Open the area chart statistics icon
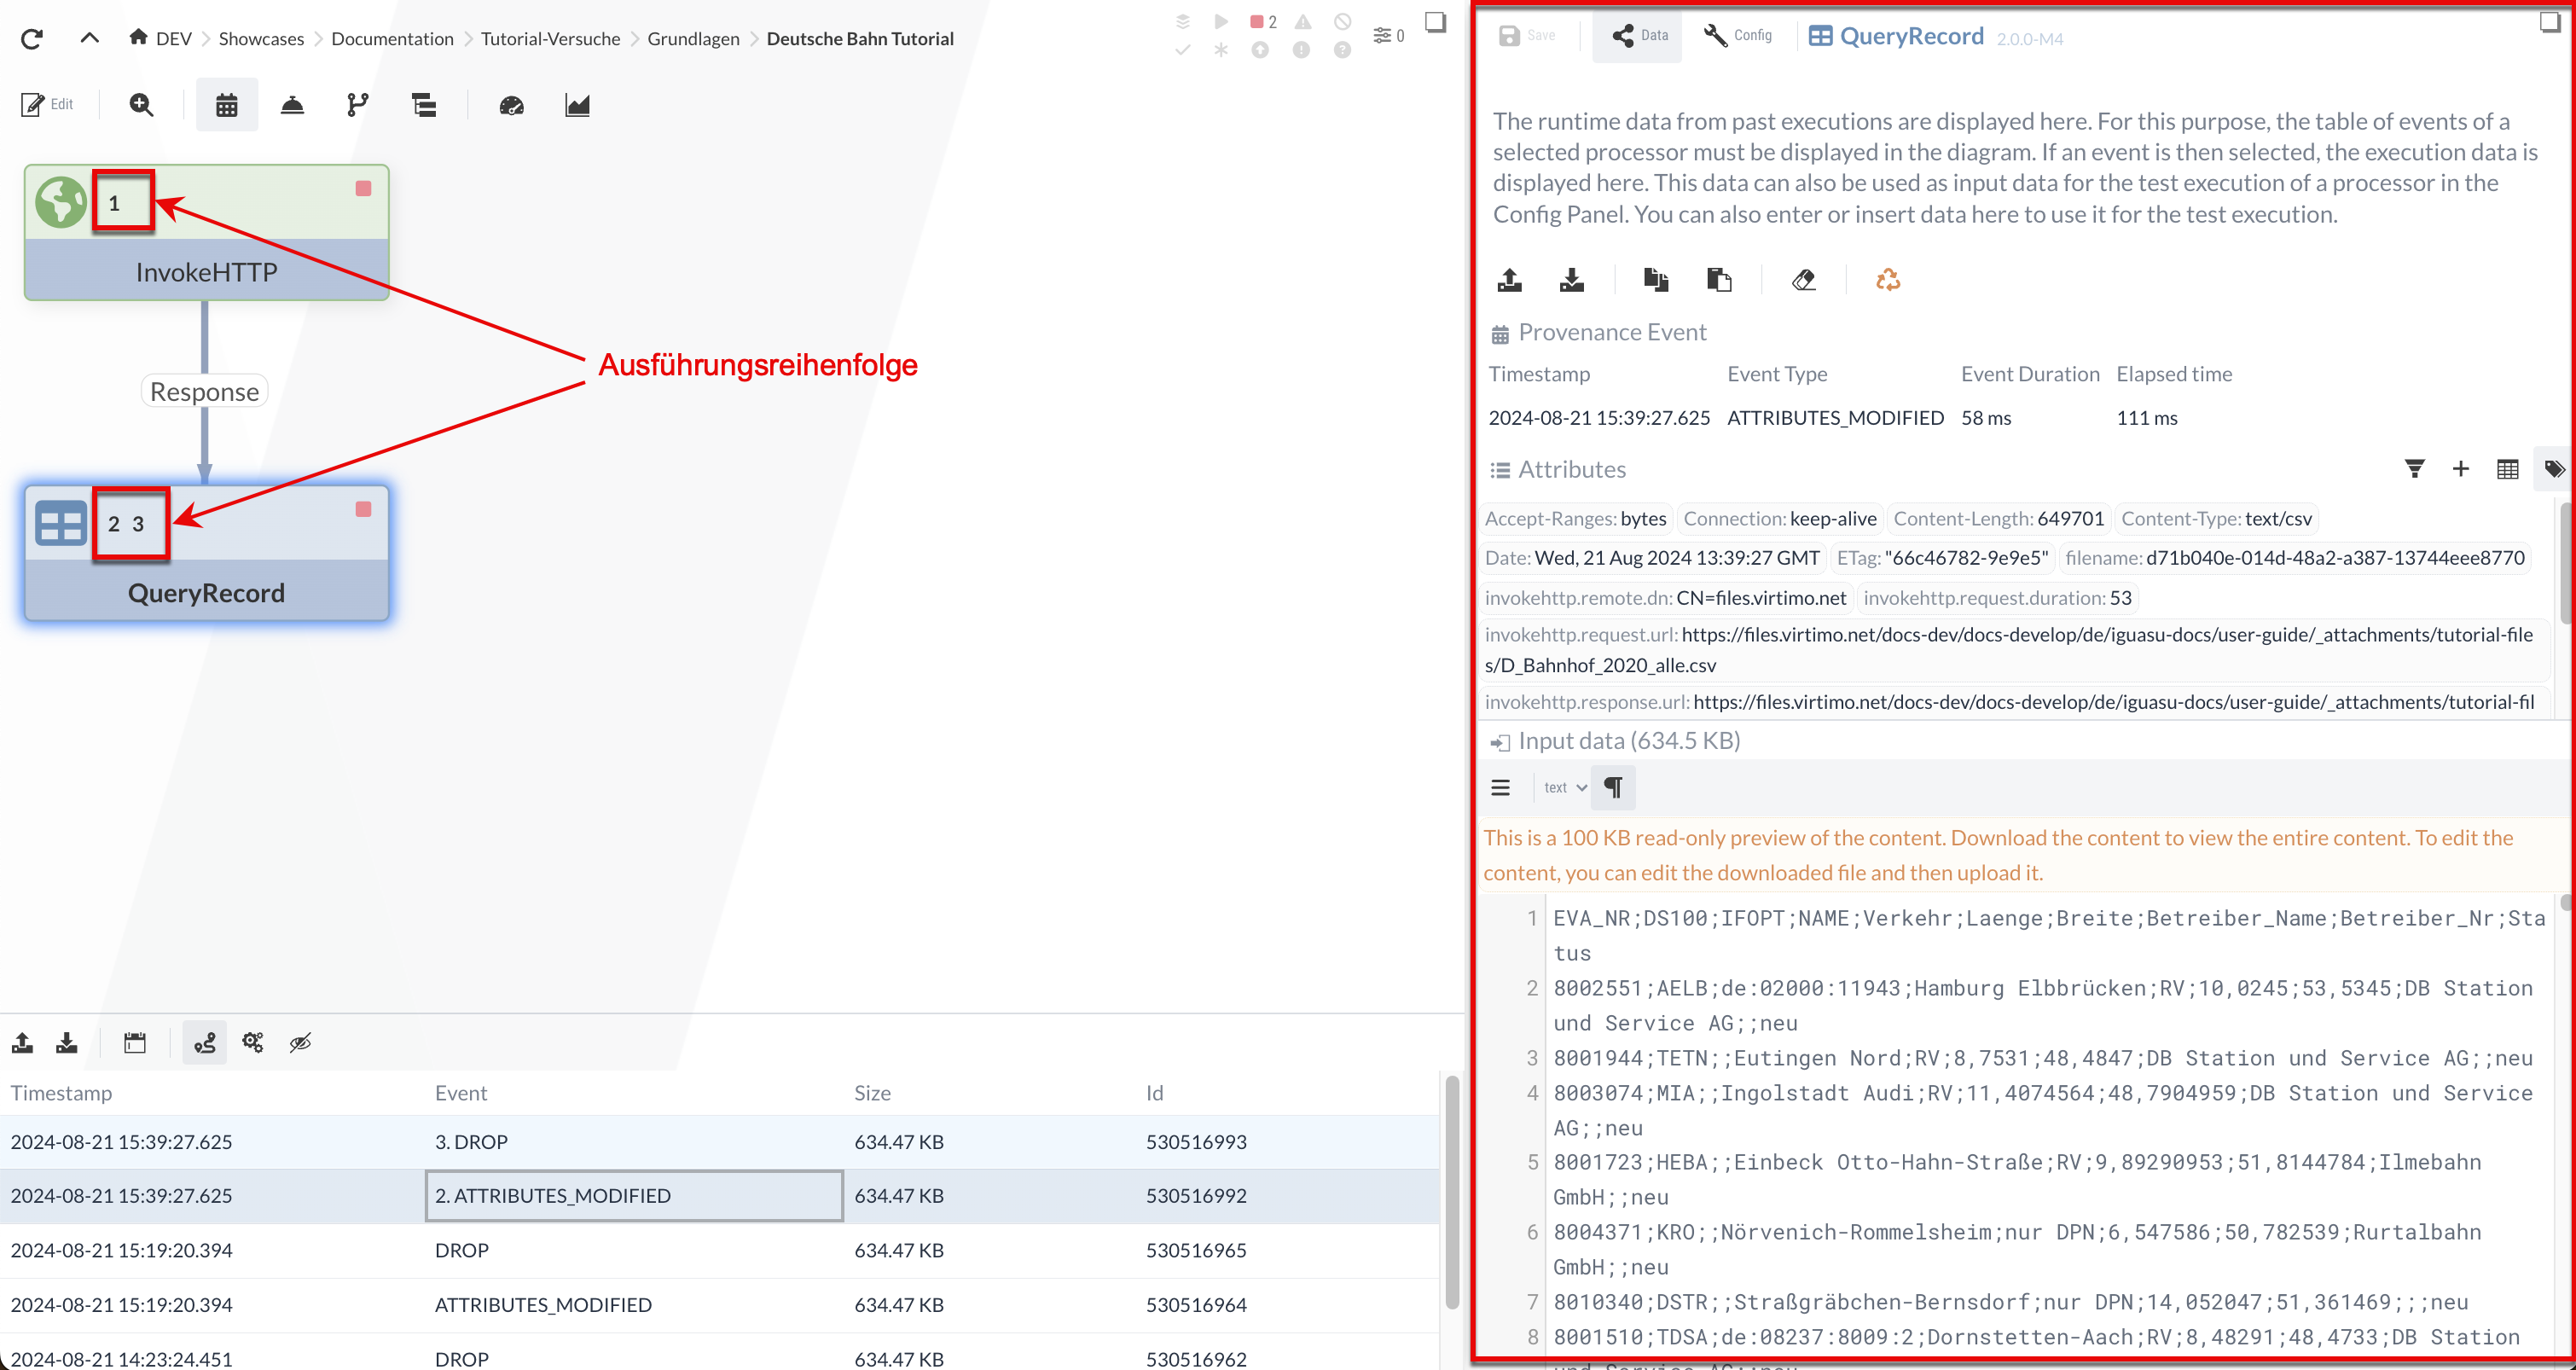The image size is (2576, 1370). [x=577, y=105]
